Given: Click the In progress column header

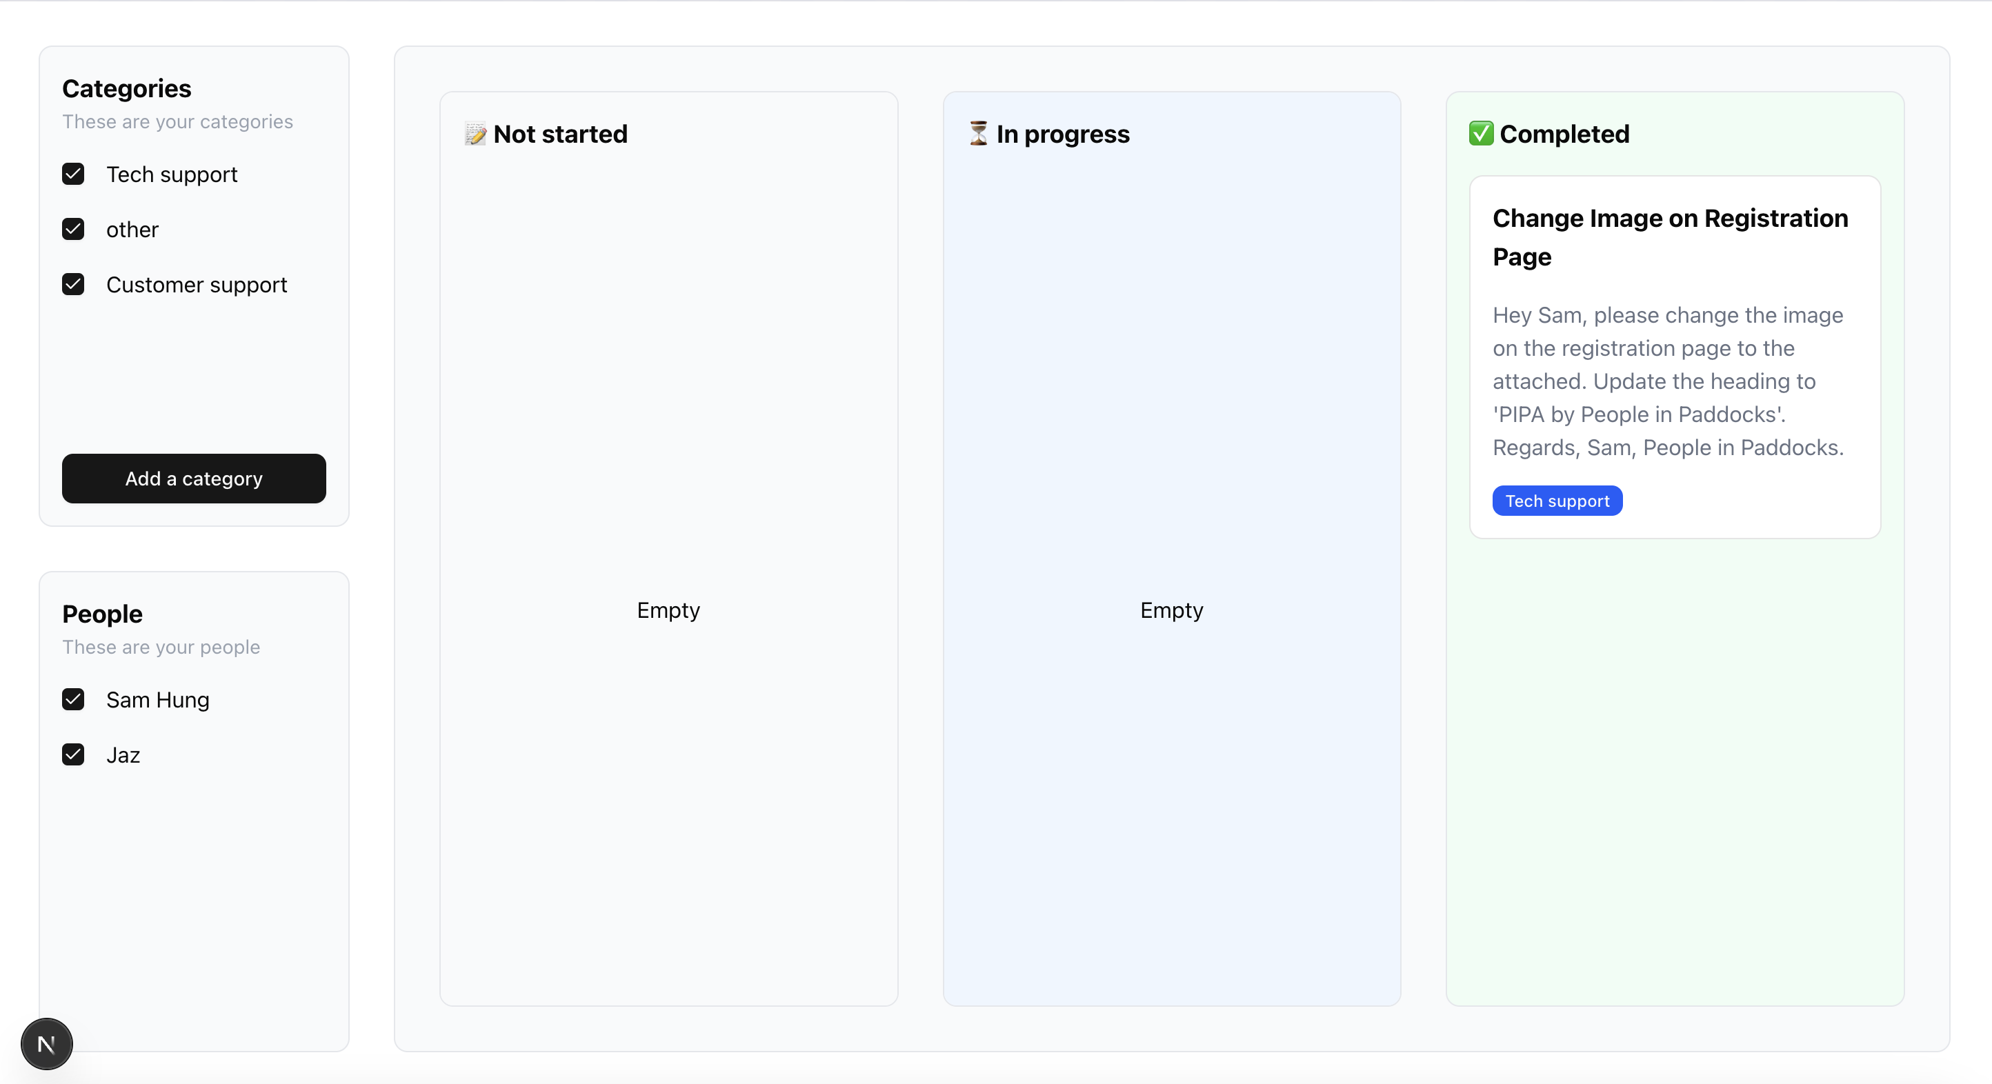Looking at the screenshot, I should 1048,134.
